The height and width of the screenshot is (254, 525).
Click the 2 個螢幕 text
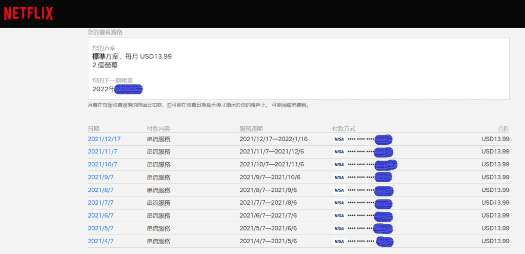tap(105, 65)
